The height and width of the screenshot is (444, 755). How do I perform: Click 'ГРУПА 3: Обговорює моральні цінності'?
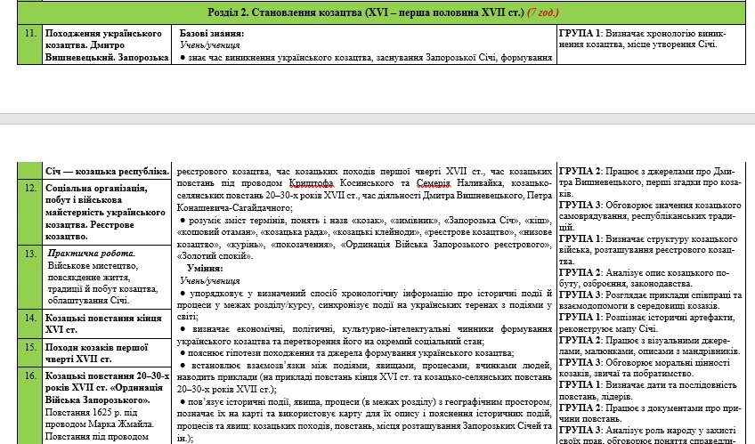(645, 368)
